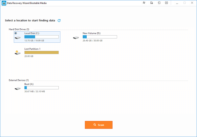Click the Lost Partition-1 yellow bar
This screenshot has width=197, height=137.
tap(41, 52)
